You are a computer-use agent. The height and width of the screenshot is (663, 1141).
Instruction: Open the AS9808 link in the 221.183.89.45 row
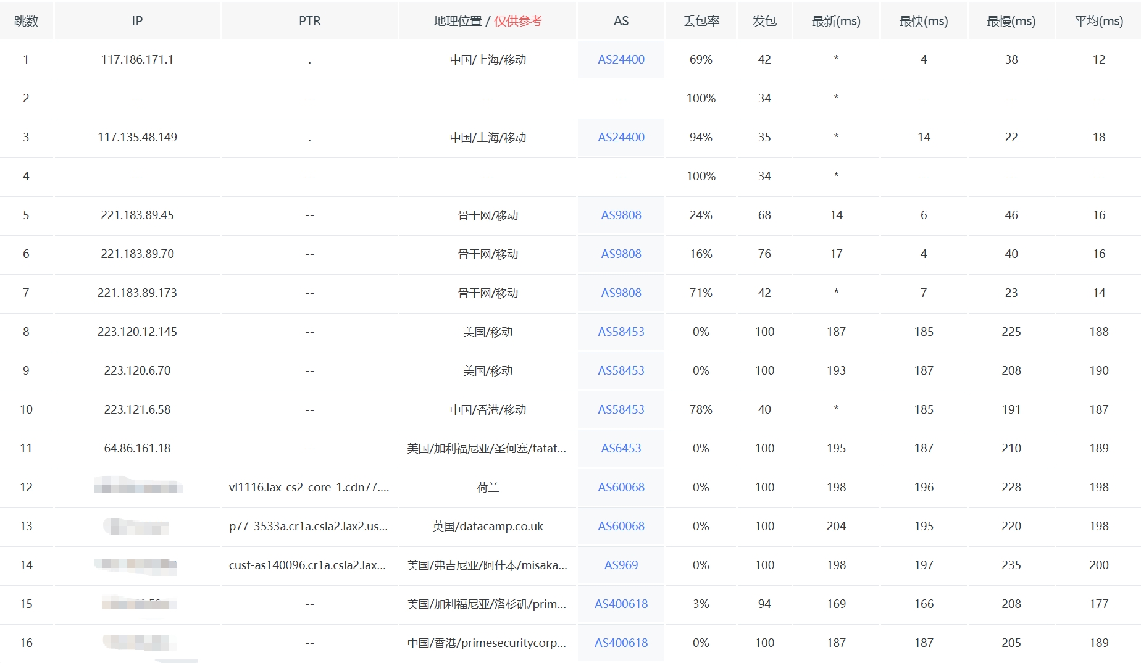coord(621,215)
